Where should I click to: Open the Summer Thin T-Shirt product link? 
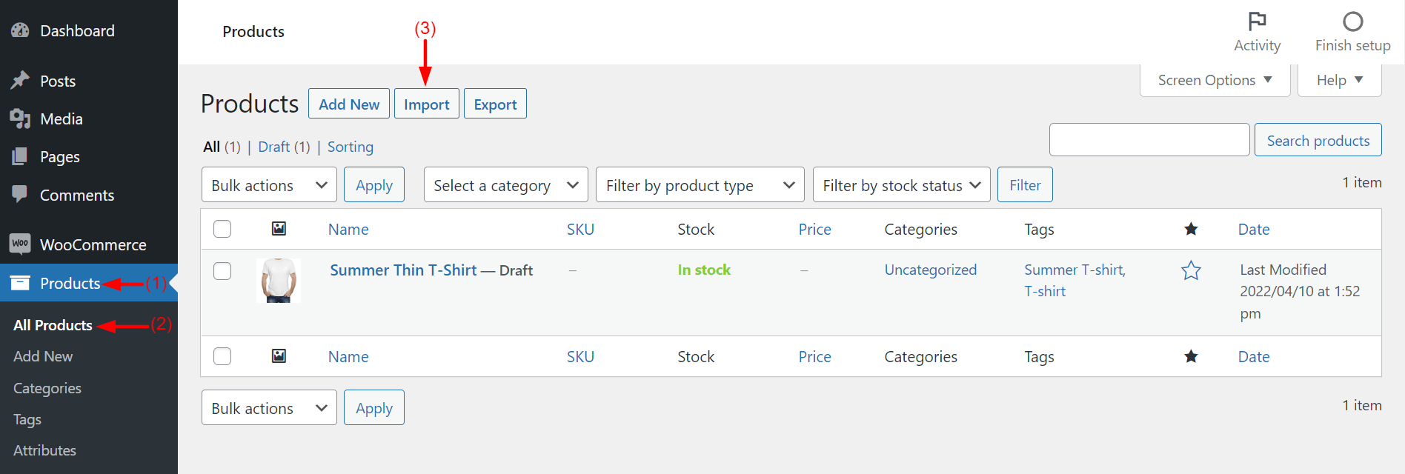pyautogui.click(x=403, y=270)
